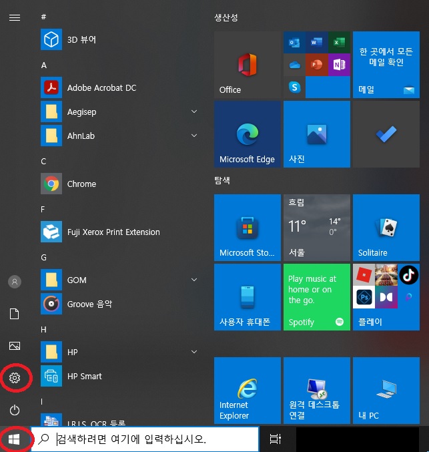Open the 3D 뷰어 app
Screen dimensions: 429x452
[x=119, y=39]
